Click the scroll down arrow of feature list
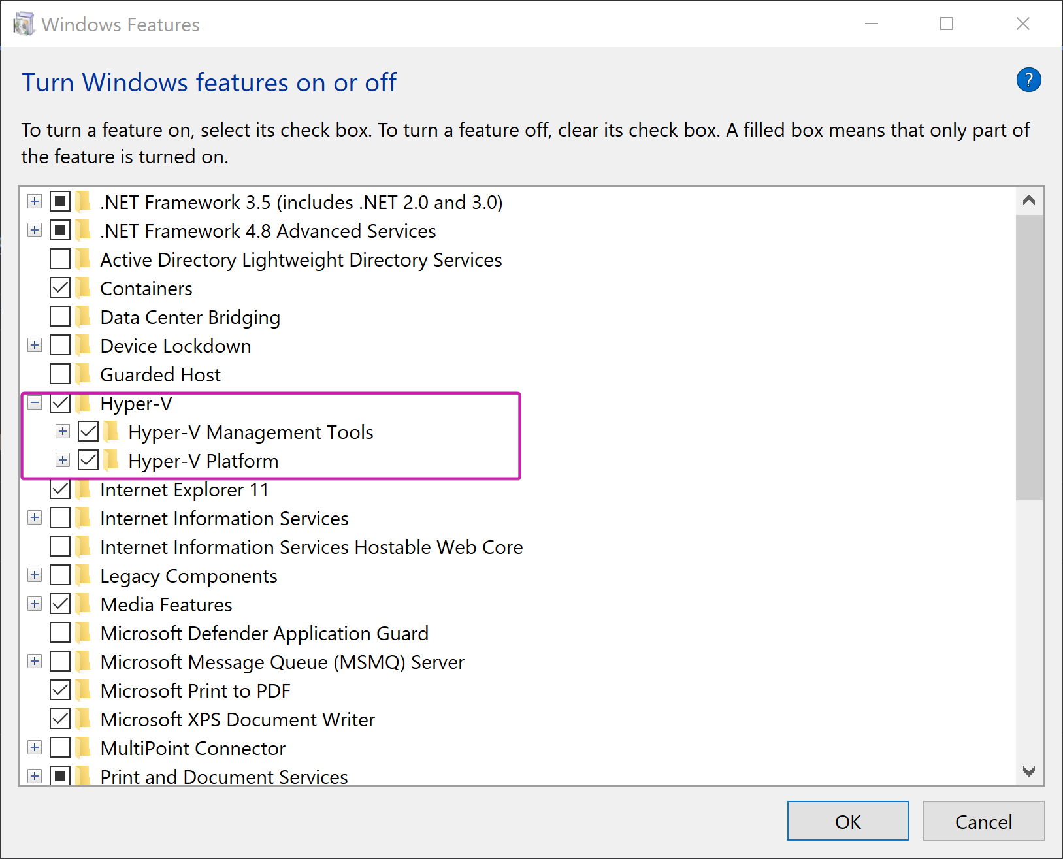 (1029, 771)
